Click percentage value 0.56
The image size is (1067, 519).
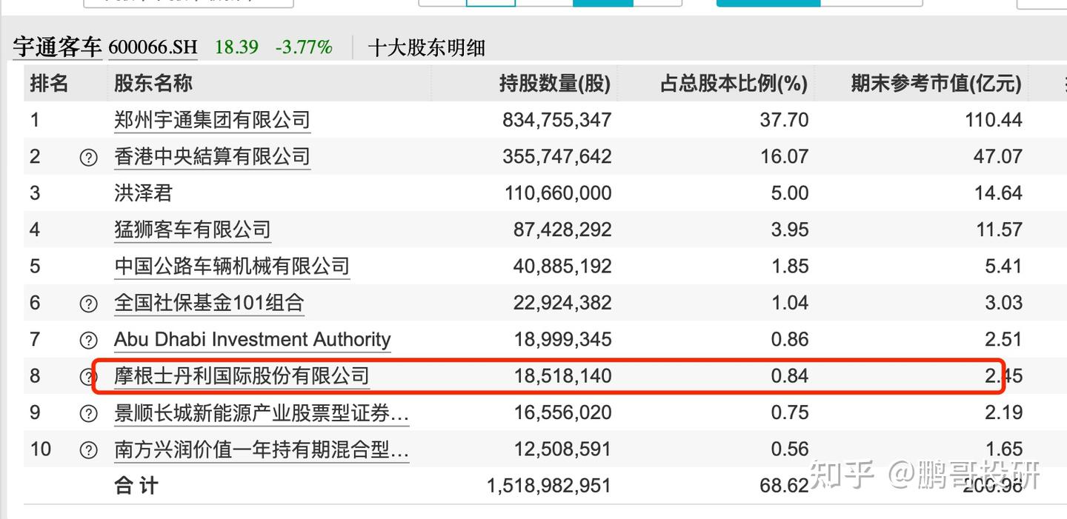pyautogui.click(x=790, y=449)
